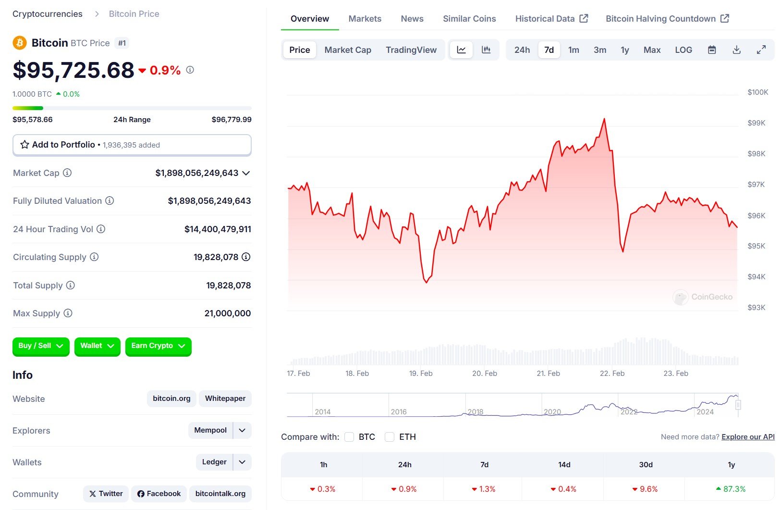Expand chart to fullscreen

click(x=761, y=50)
